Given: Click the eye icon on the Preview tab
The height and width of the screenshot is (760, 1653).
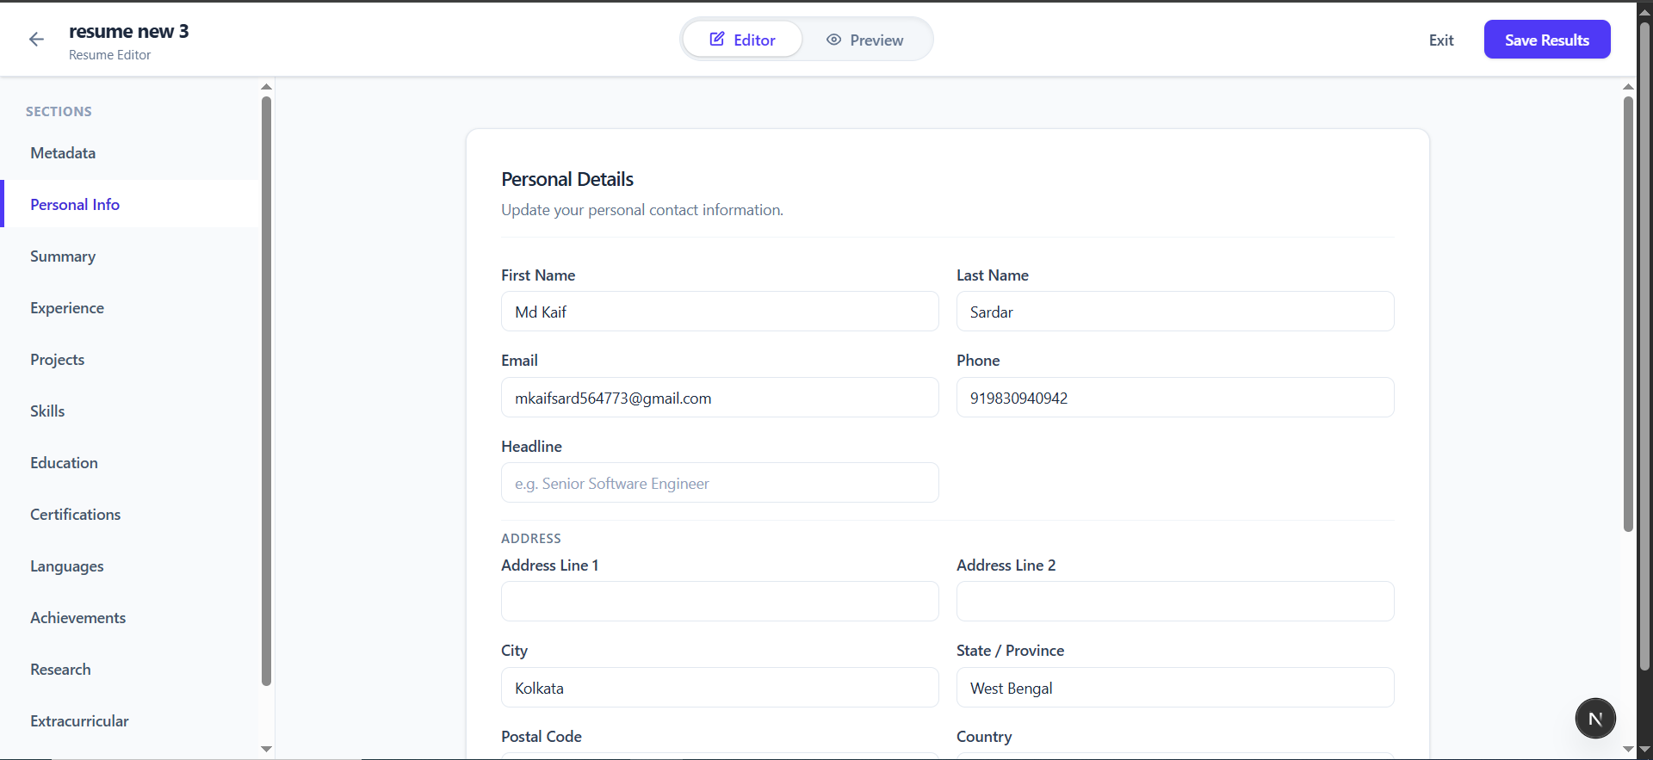Looking at the screenshot, I should (833, 40).
